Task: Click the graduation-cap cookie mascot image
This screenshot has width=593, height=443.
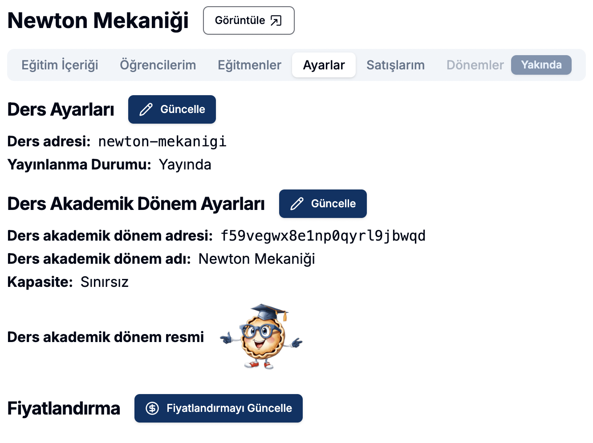Action: 262,337
